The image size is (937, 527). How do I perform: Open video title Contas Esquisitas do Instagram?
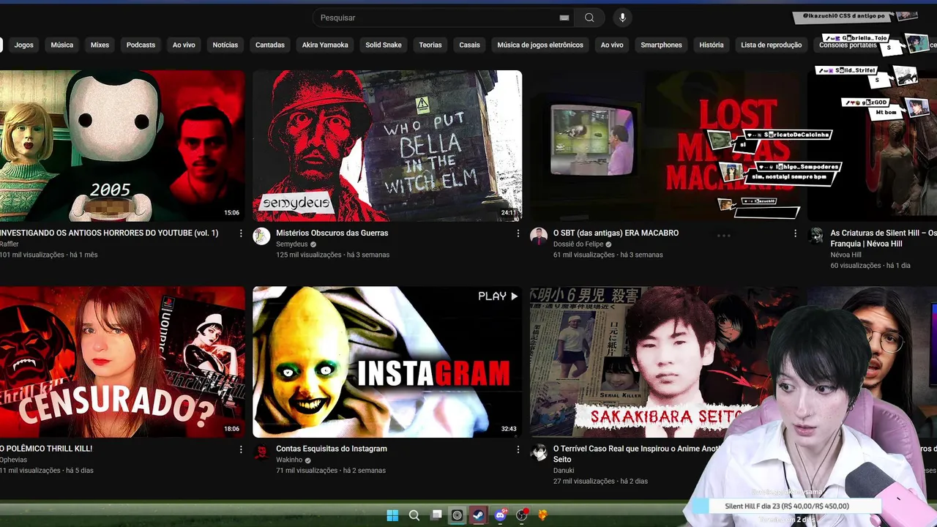(332, 449)
